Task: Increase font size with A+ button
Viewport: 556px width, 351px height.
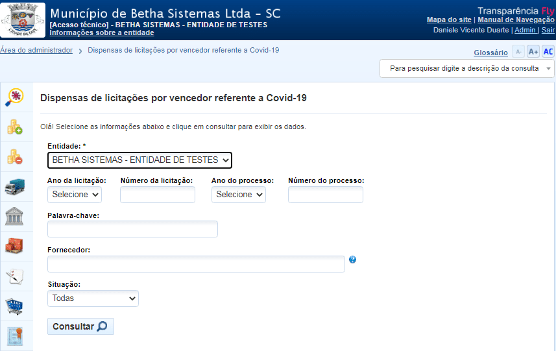Action: (x=533, y=52)
